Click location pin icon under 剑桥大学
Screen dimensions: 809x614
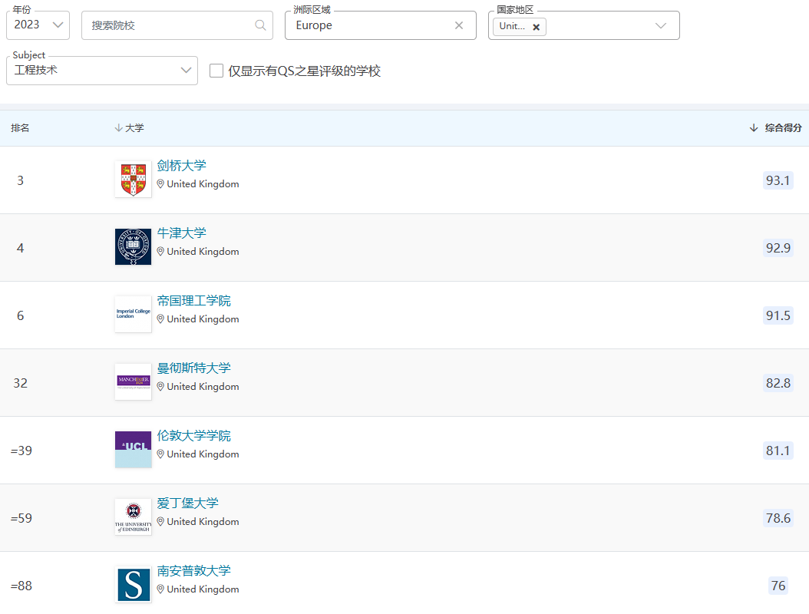(x=160, y=183)
